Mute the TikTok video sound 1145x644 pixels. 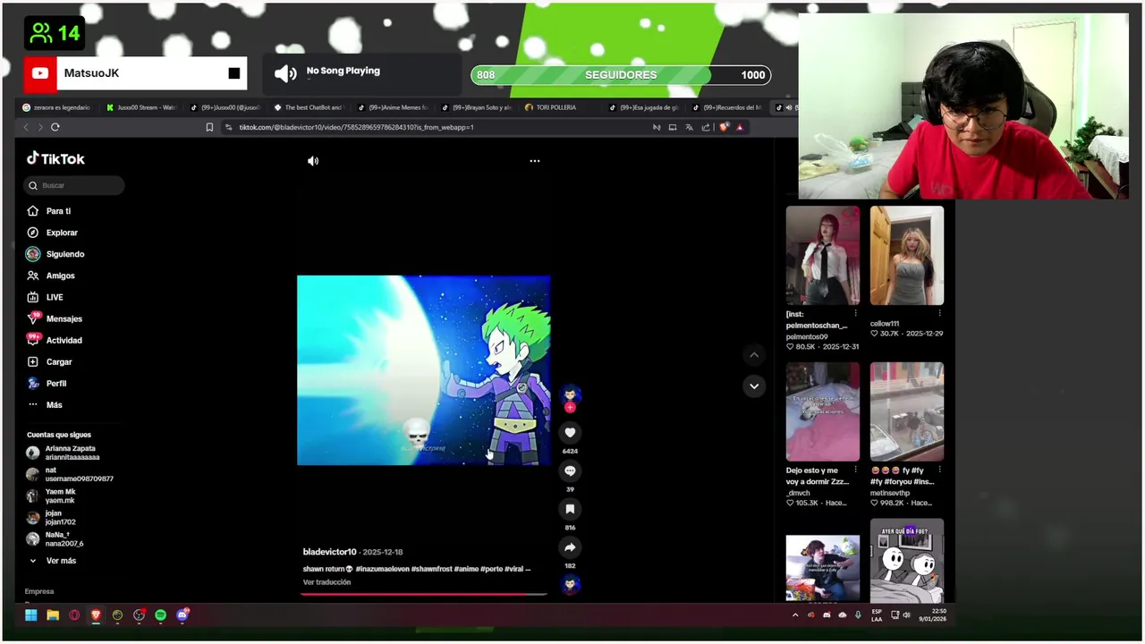pos(313,161)
